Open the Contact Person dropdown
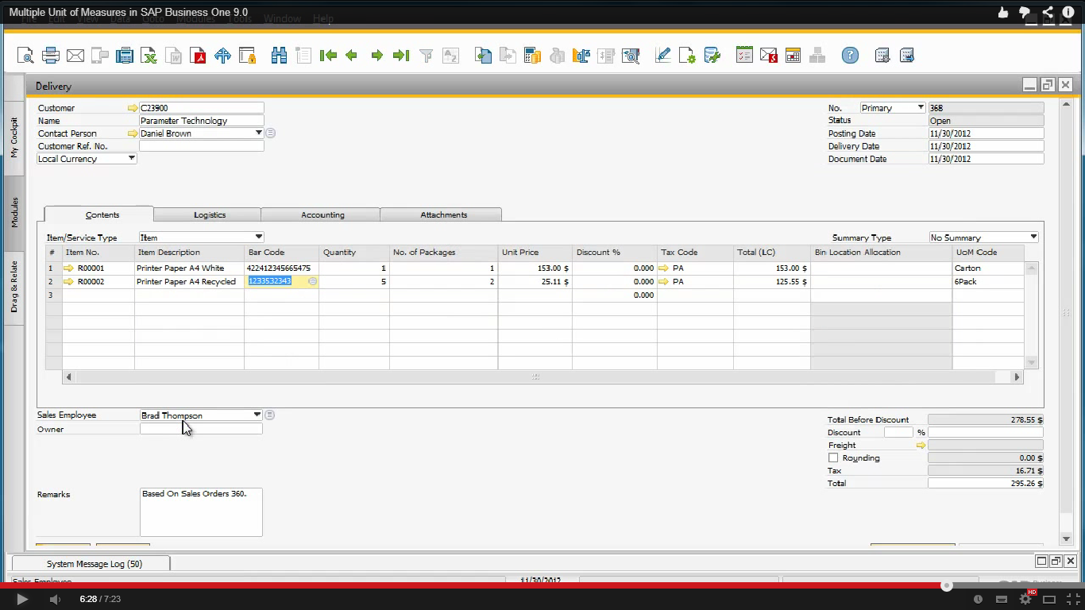Viewport: 1085px width, 610px height. coord(259,133)
